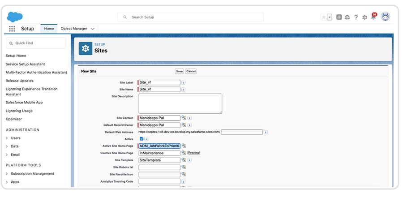Click the Site Description text area
Screen dimensions: 403x206
click(x=180, y=103)
